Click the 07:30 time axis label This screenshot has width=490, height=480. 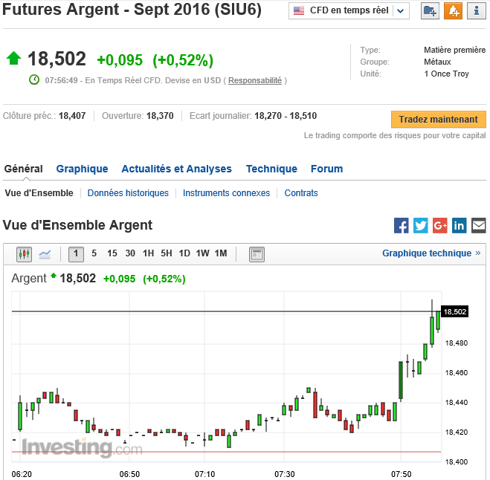(x=284, y=474)
